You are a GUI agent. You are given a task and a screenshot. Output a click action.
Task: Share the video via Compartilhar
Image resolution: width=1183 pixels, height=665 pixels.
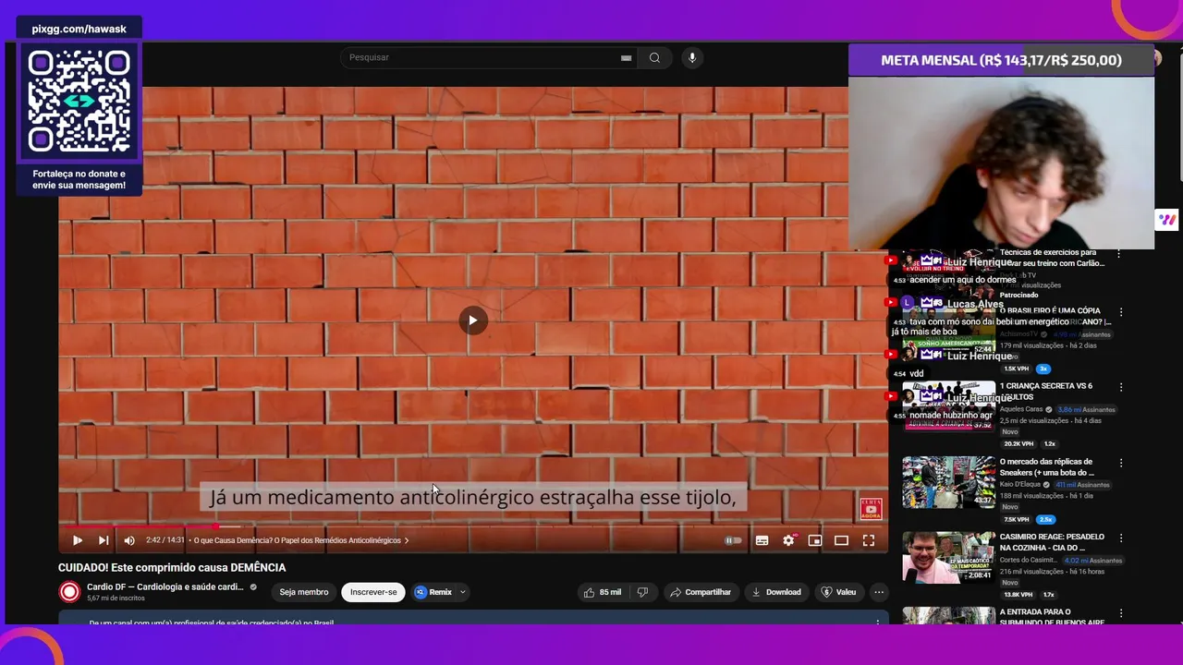pyautogui.click(x=701, y=592)
